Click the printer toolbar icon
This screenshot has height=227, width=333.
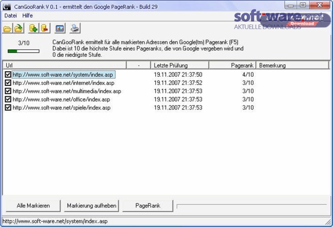[75, 29]
